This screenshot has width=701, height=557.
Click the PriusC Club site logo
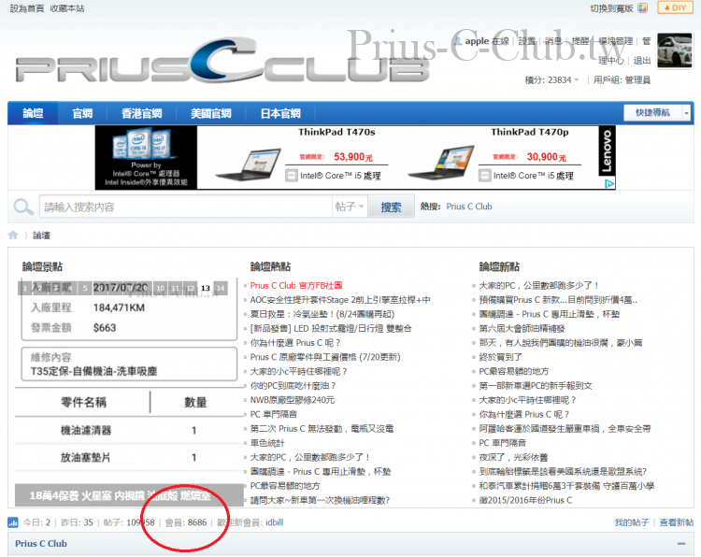coord(222,62)
